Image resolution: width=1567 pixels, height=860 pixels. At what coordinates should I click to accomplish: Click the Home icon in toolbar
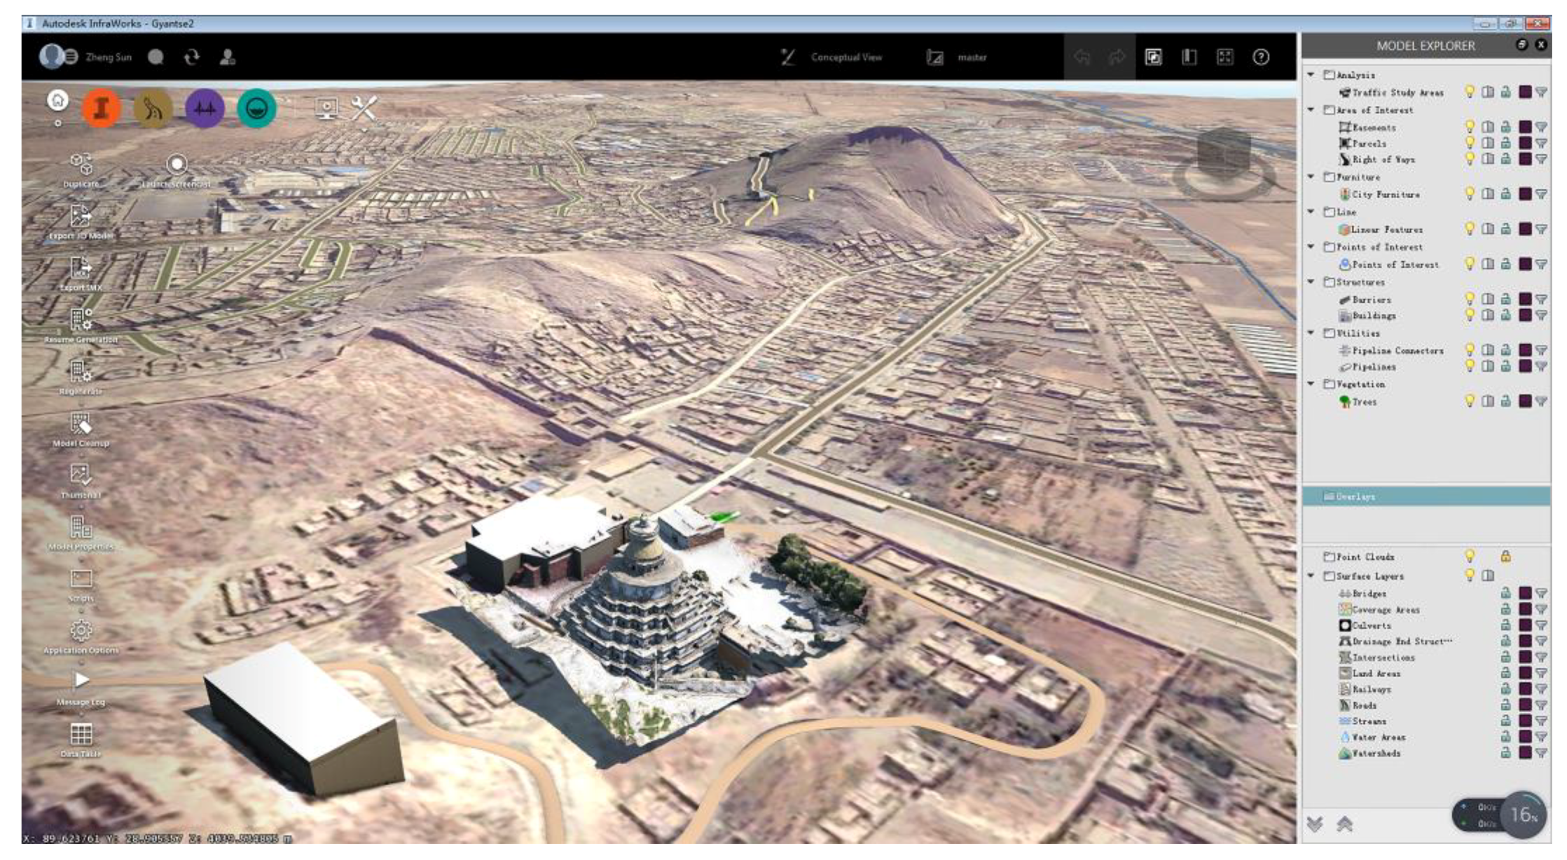58,101
